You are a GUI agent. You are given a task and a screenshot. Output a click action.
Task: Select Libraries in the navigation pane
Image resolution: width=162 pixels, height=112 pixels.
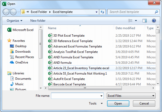[16, 73]
